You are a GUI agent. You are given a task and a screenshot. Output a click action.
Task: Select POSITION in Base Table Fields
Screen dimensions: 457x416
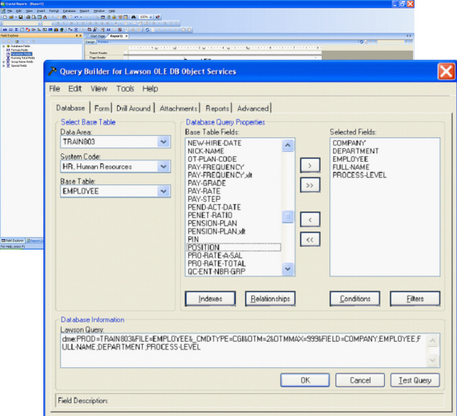point(234,247)
